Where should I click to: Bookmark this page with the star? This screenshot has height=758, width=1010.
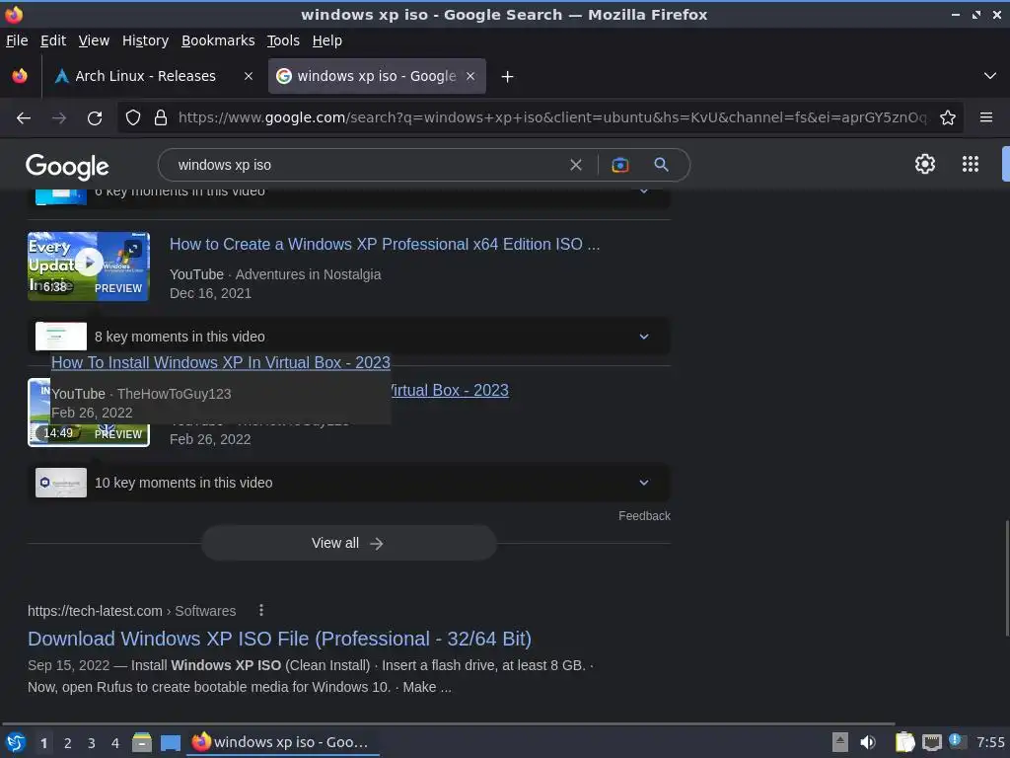pos(948,118)
